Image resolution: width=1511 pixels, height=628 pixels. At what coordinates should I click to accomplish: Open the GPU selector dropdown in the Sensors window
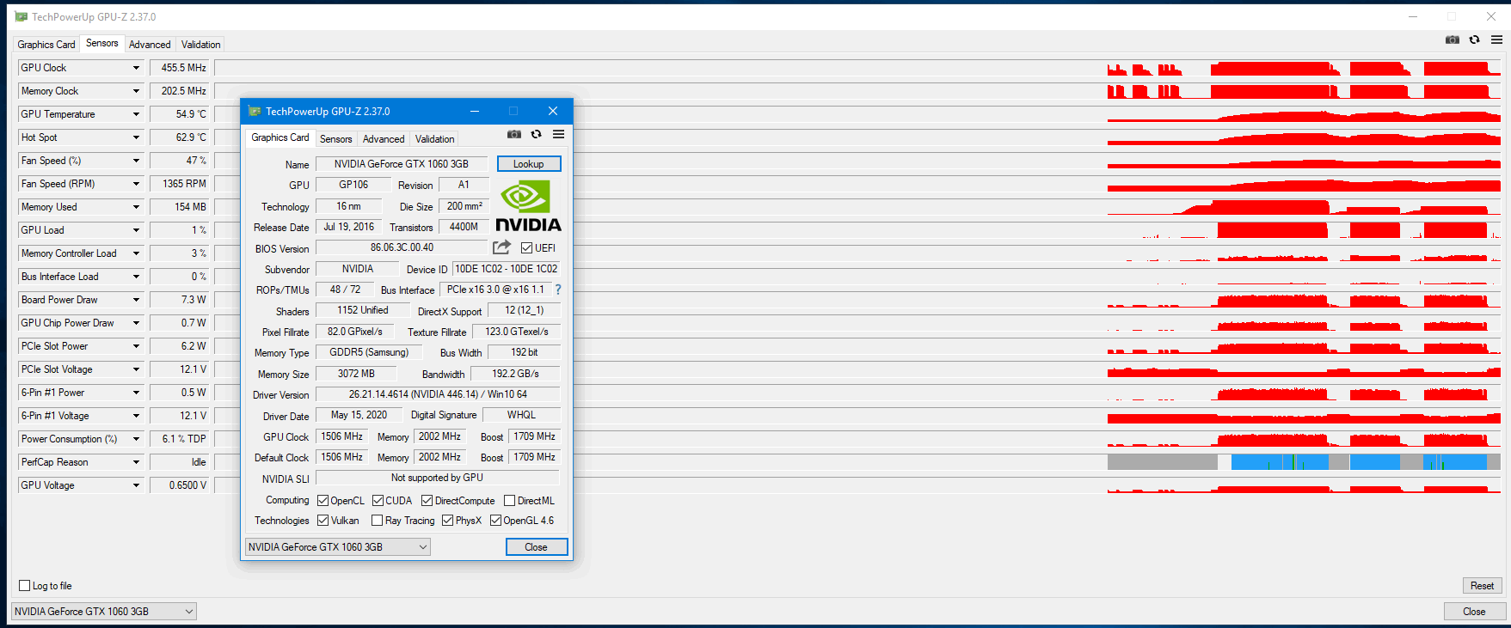[104, 612]
